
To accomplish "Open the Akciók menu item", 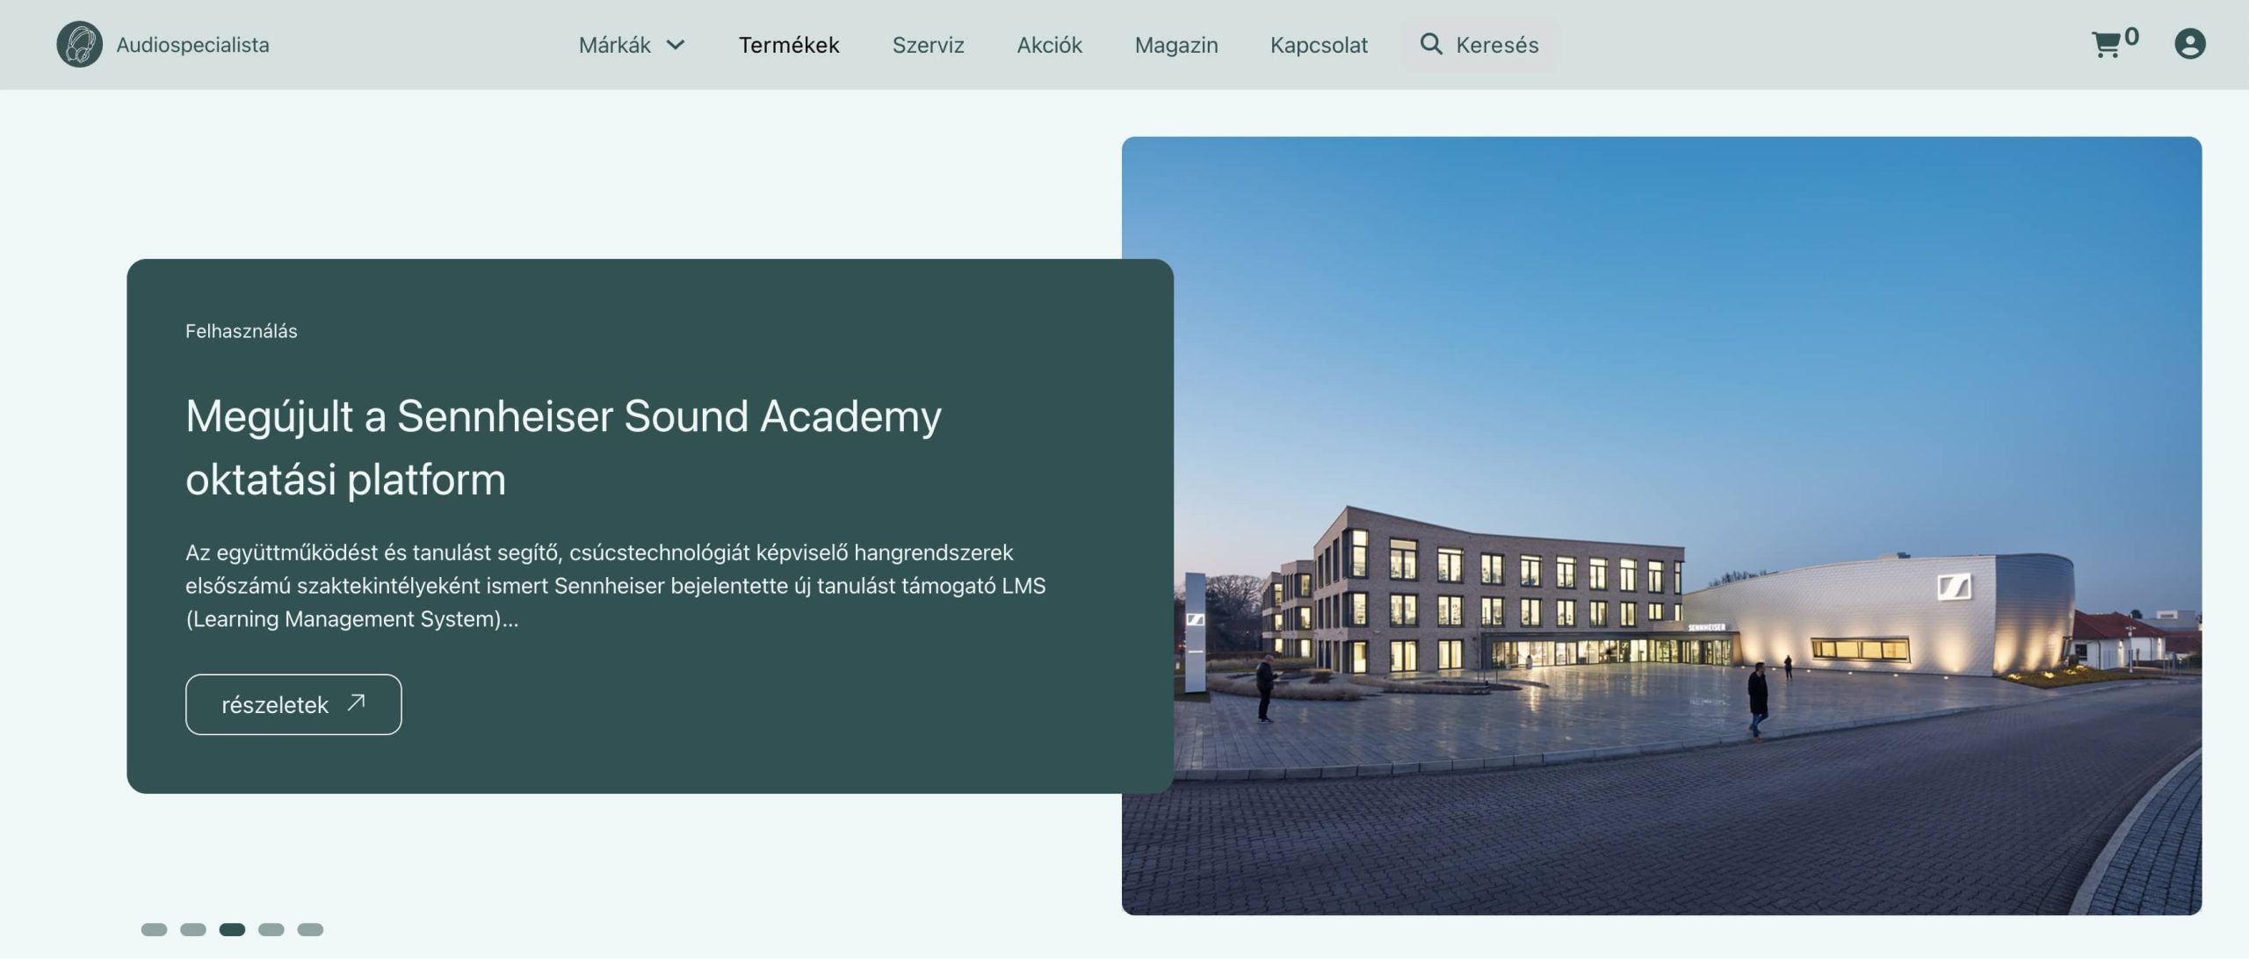I will click(1049, 45).
